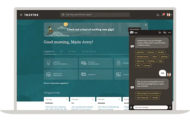Click the Web Clock quick link
The width and height of the screenshot is (190, 122).
(140, 61)
